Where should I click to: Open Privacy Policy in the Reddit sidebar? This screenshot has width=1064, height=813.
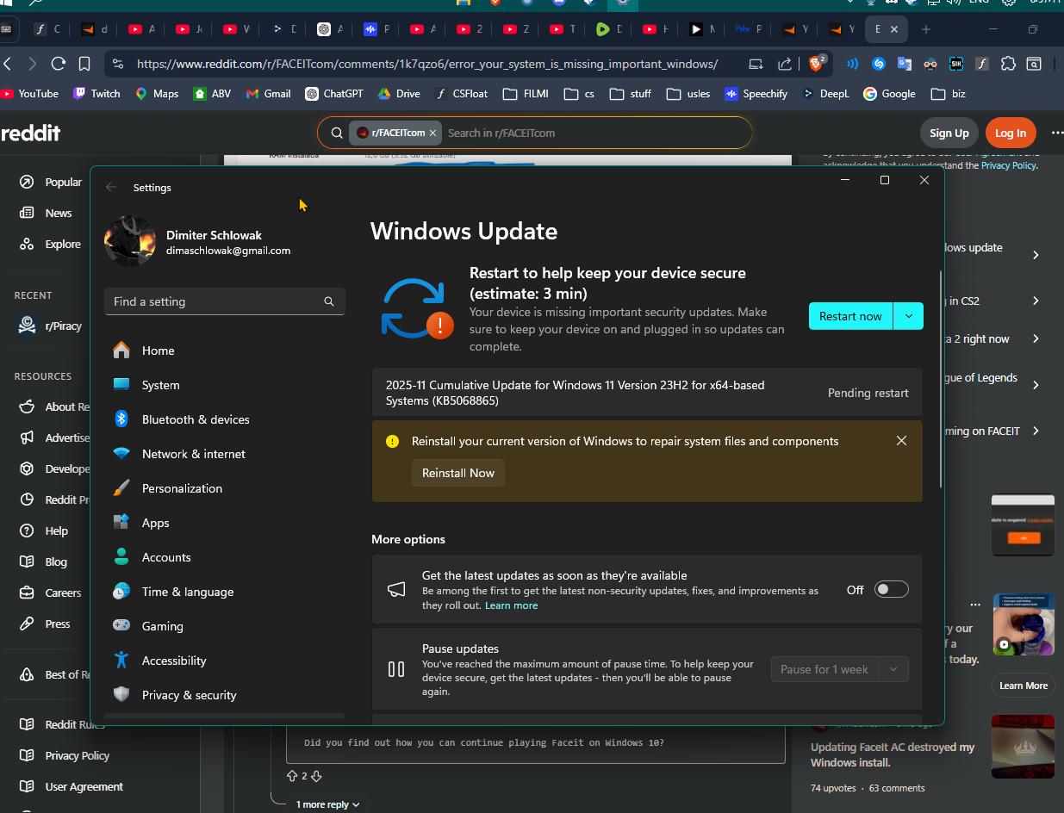(76, 755)
